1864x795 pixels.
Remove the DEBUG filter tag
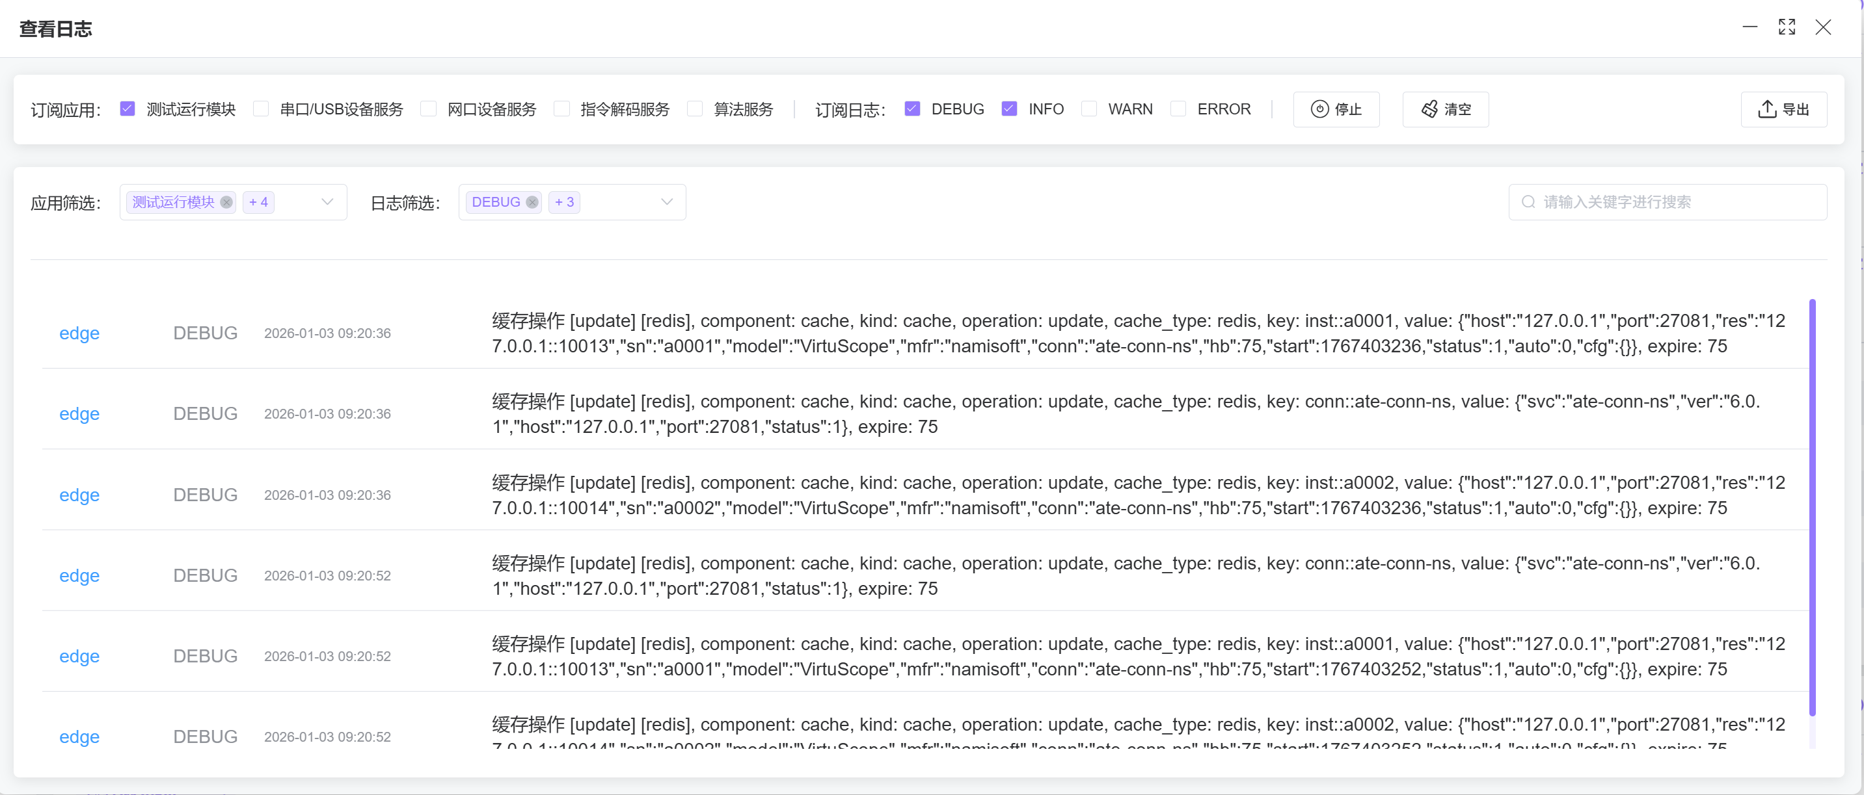(x=532, y=202)
